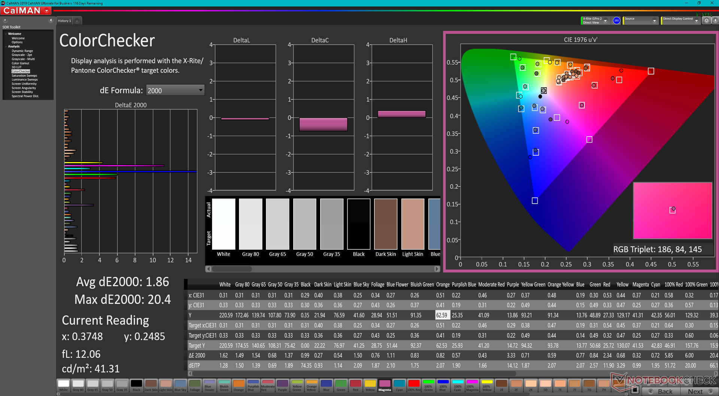
Task: Select the Blue Sky patch button
Action: pos(180,385)
